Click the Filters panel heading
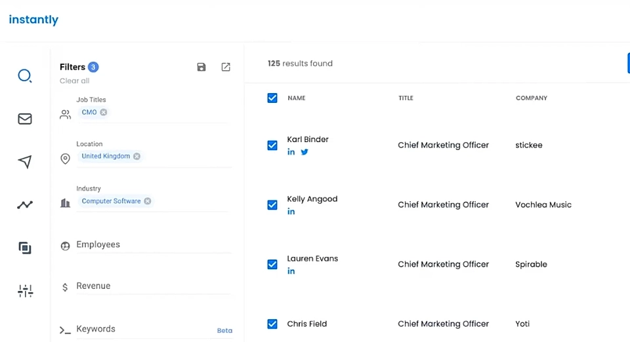Screen dimensions: 630x342 point(72,67)
